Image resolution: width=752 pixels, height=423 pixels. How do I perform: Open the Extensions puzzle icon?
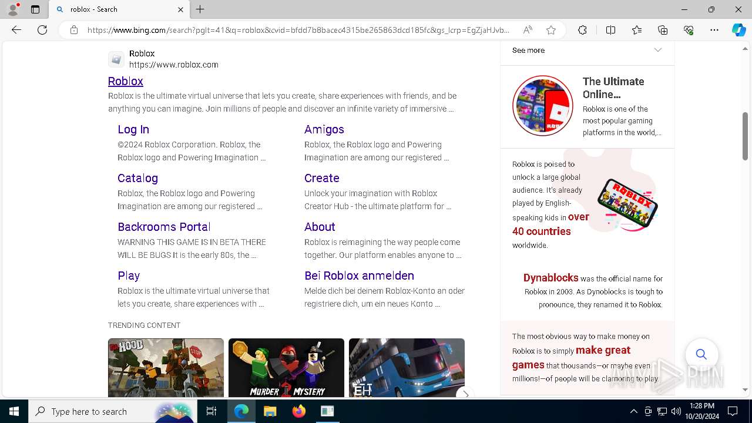click(x=582, y=30)
